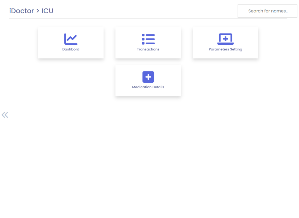The width and height of the screenshot is (299, 218).
Task: Go to iDoctor in the breadcrumb
Action: pyautogui.click(x=22, y=11)
